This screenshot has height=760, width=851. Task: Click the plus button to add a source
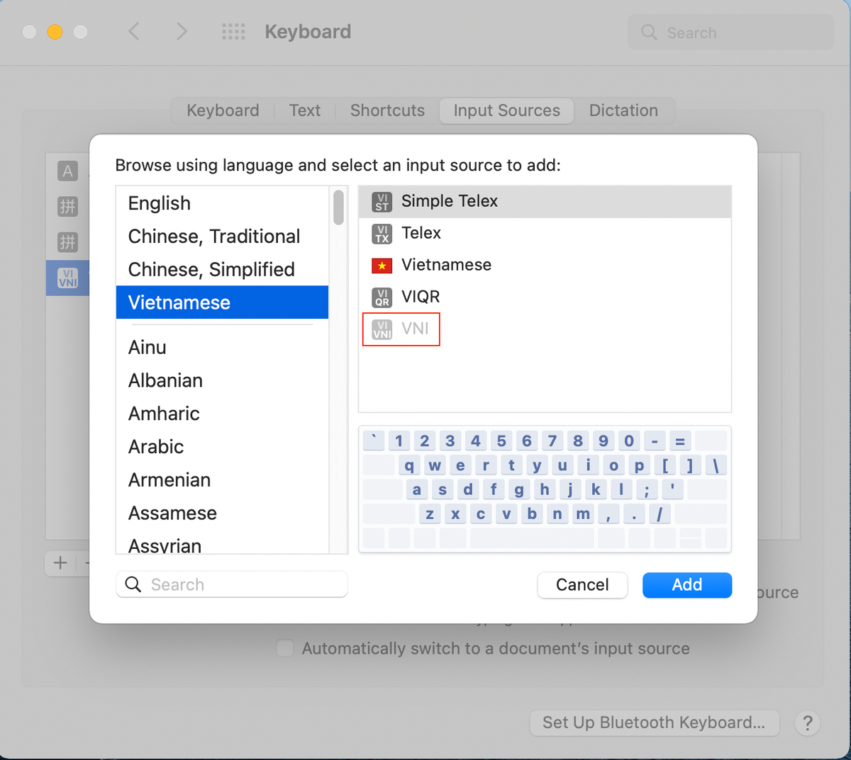[x=60, y=563]
